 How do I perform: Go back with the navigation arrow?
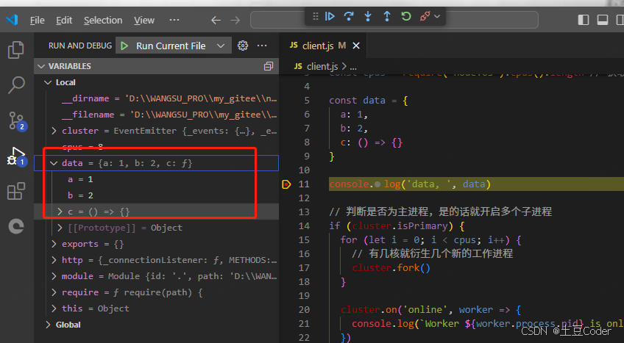(216, 21)
